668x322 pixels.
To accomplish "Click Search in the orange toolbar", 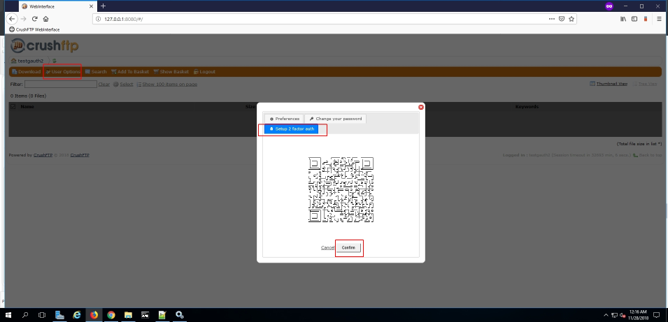I will coord(96,71).
